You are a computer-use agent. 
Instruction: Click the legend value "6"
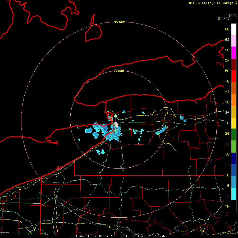228,186
